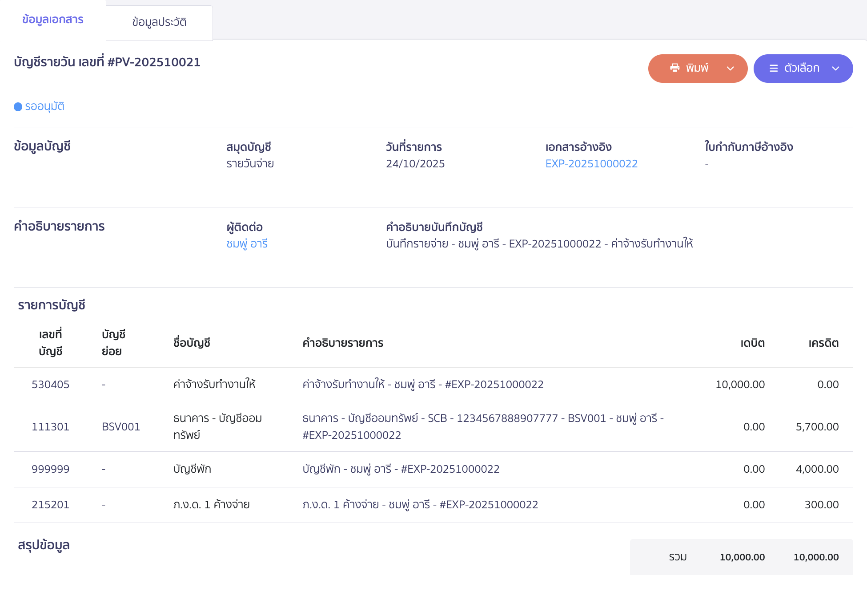Switch to the ข้อมูลประวัติ tab
Screen dimensions: 867x592
pos(159,20)
